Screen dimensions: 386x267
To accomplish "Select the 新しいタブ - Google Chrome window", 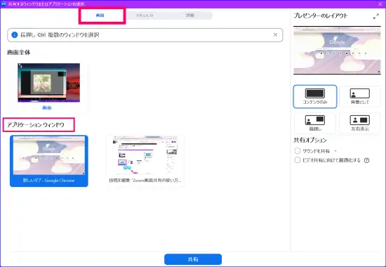I will point(49,161).
